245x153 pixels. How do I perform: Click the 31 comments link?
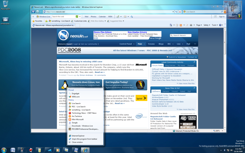tap(100, 75)
